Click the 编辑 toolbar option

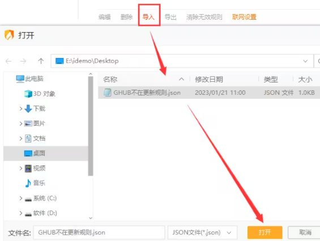pyautogui.click(x=104, y=17)
